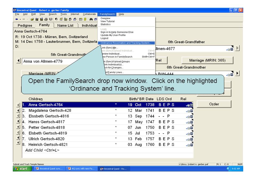Click arrow left of child Petter Gertsch-4818

coord(18,127)
